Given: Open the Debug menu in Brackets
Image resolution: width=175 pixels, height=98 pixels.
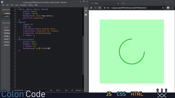Looking at the screenshot, I should (x=30, y=5).
